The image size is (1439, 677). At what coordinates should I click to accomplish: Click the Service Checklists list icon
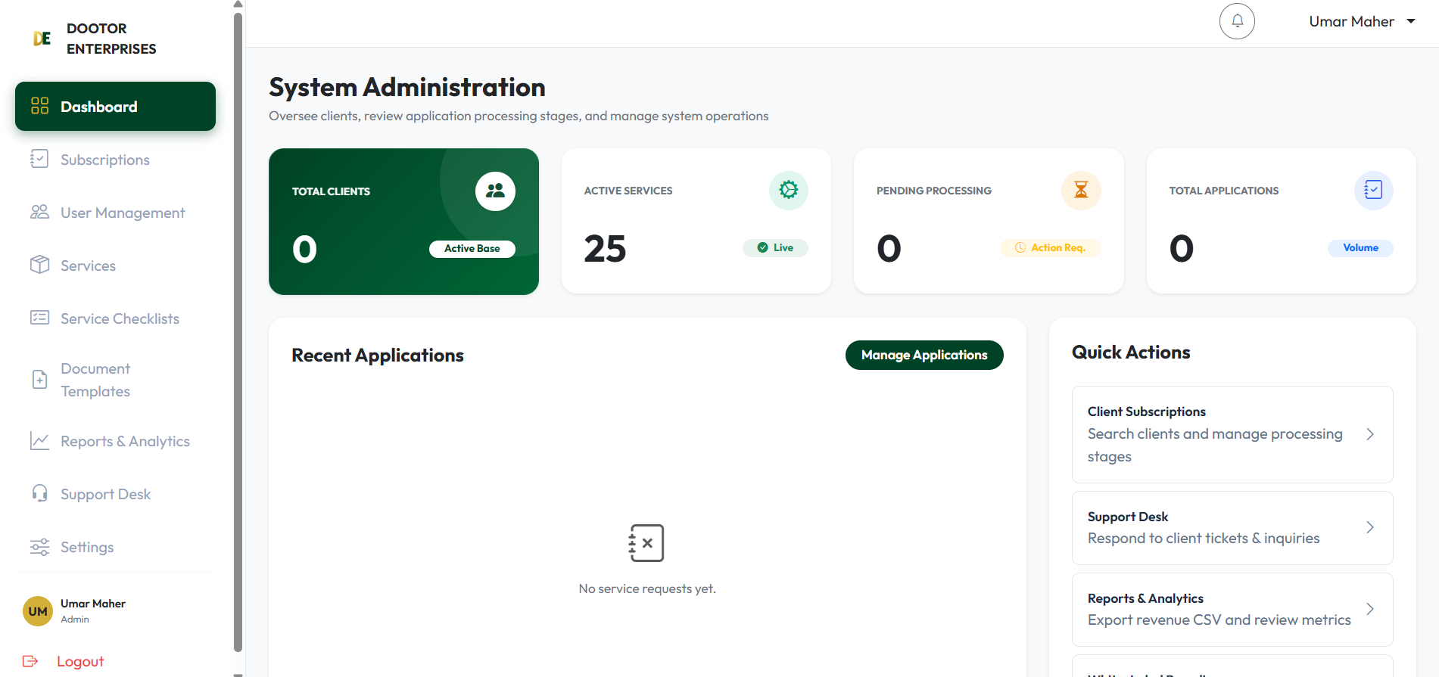click(39, 318)
